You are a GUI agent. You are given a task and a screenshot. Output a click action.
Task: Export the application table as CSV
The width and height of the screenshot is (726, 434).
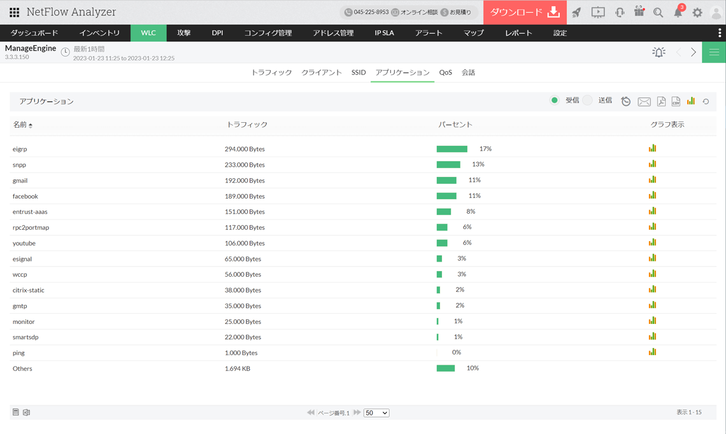click(676, 101)
